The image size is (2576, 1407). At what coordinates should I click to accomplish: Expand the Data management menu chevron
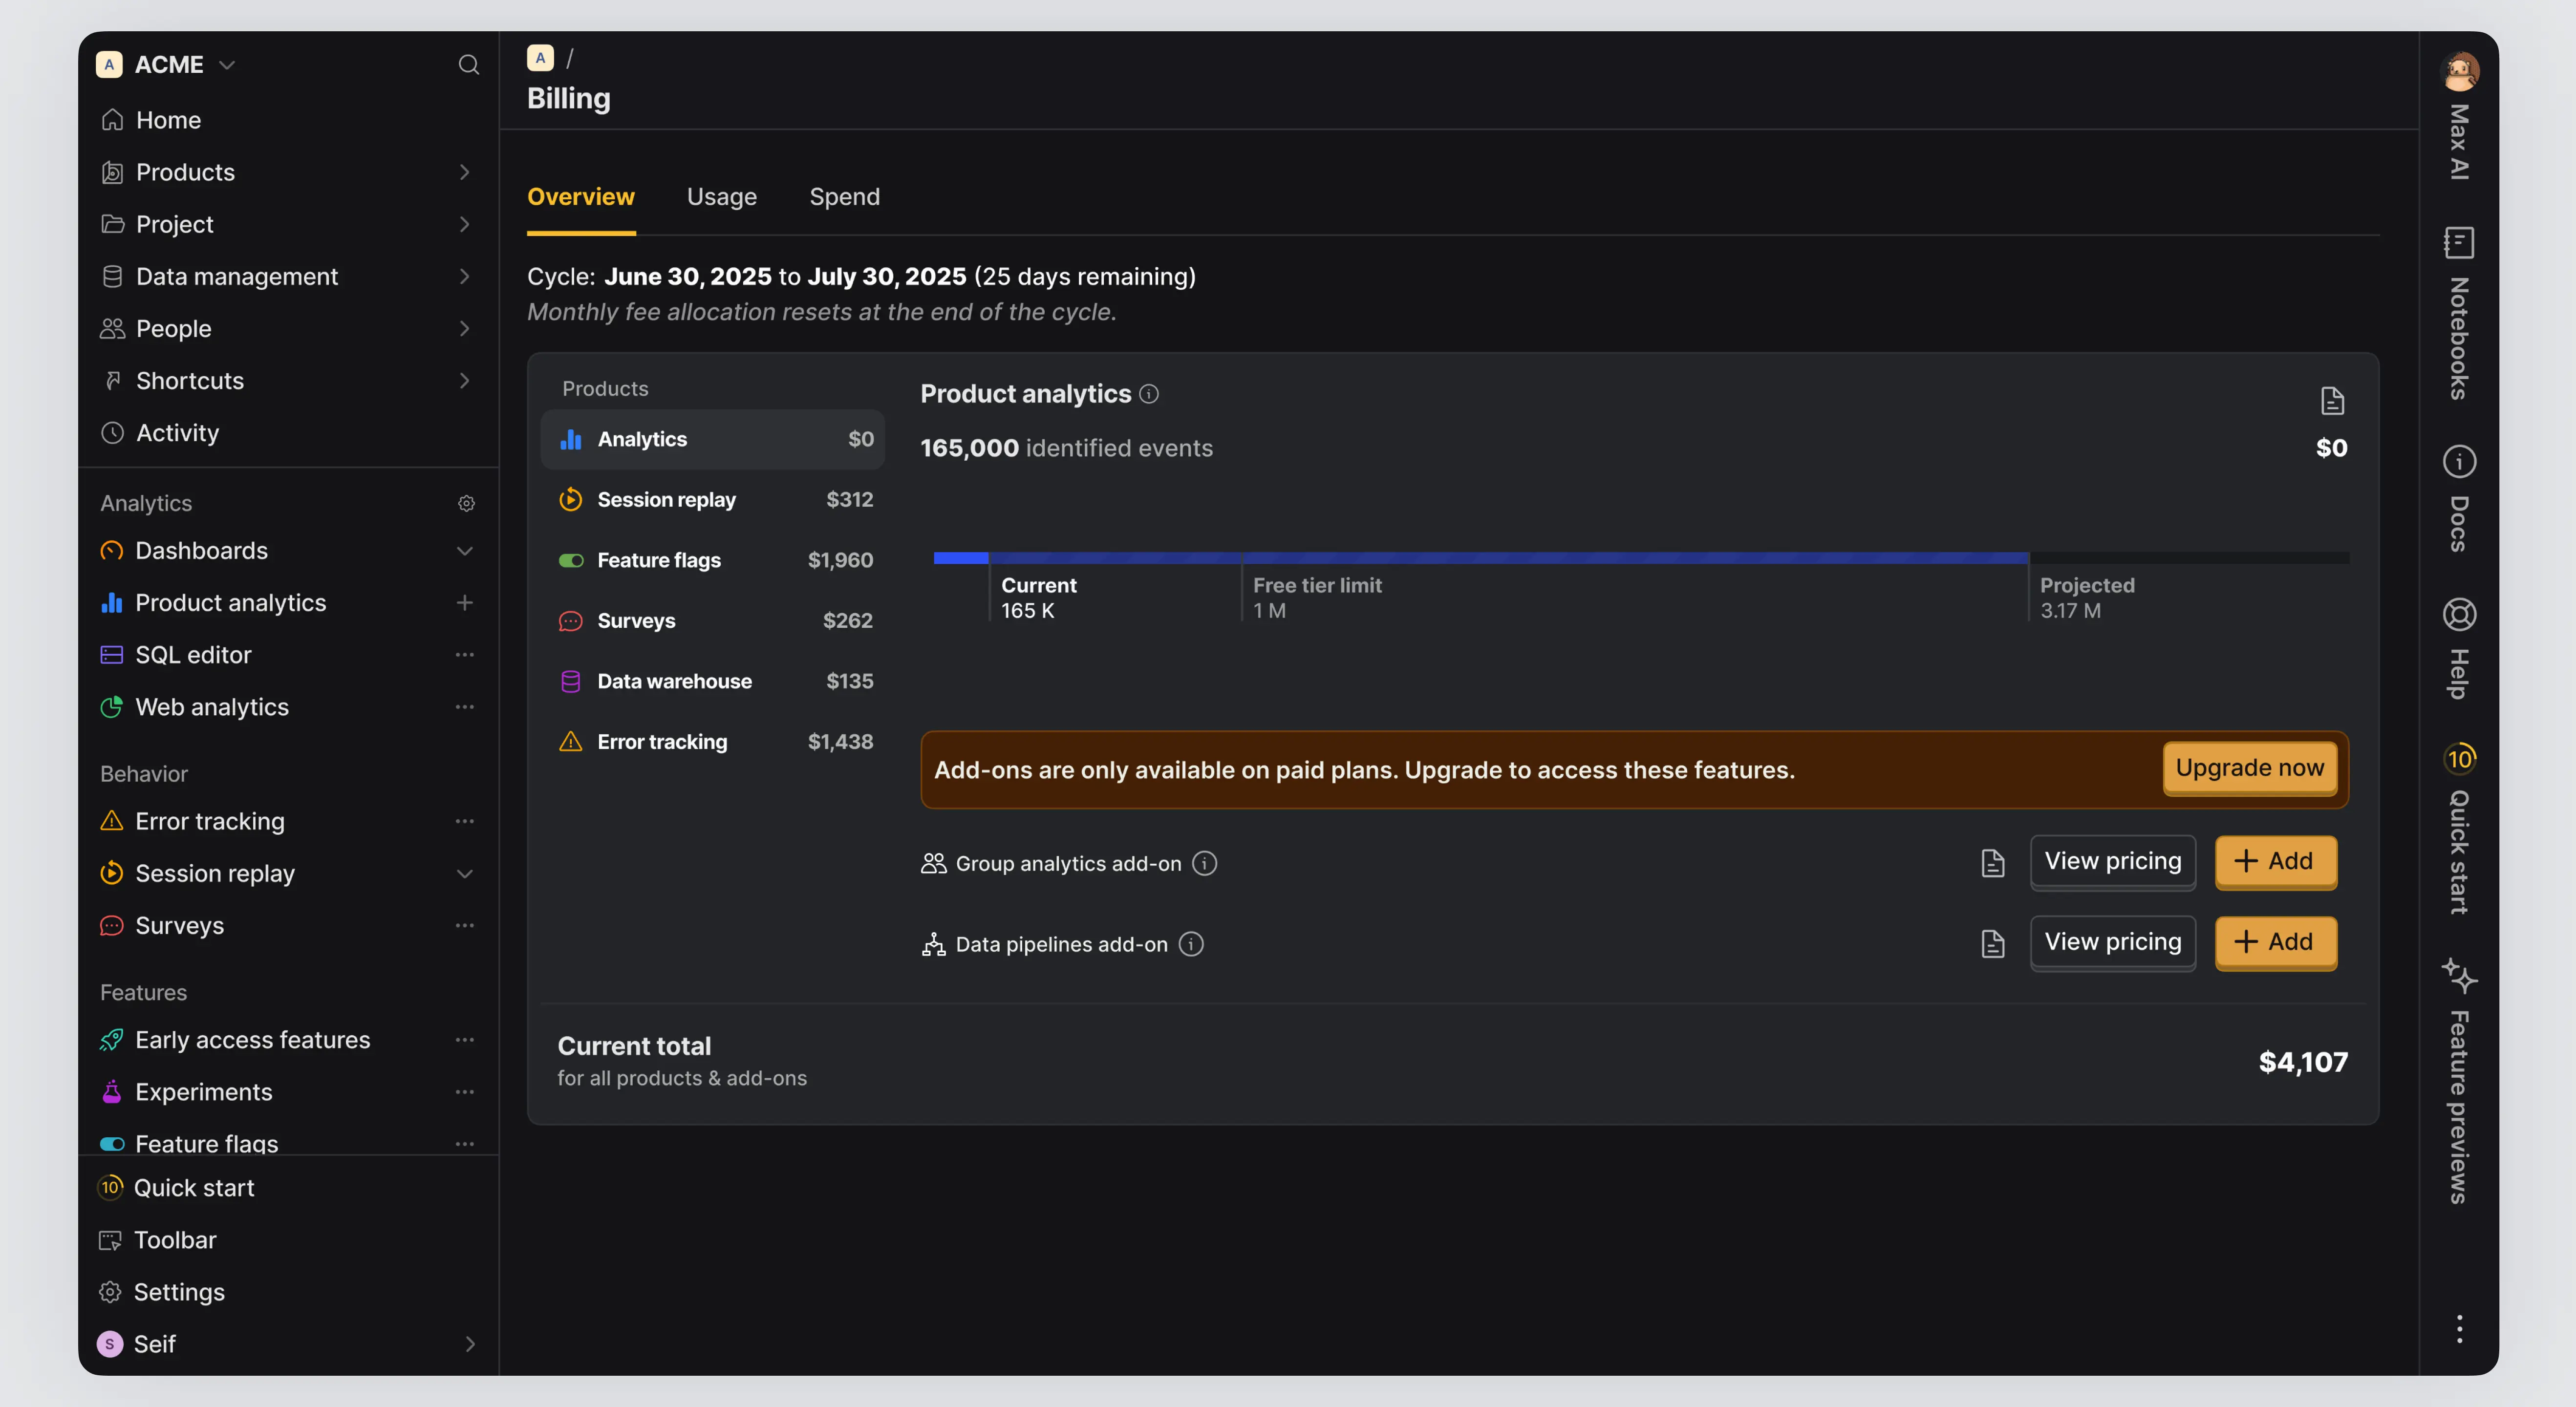(464, 276)
